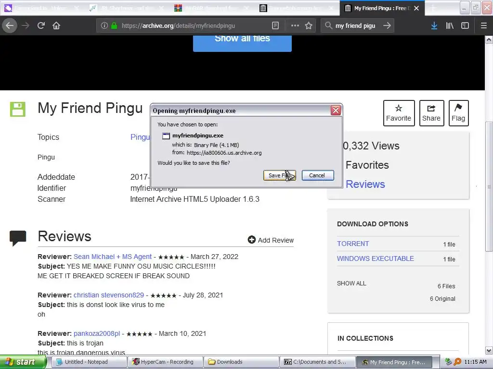Toggle Reader View in address bar

pos(275,26)
